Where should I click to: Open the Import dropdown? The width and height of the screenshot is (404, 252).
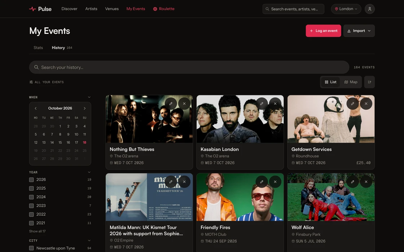pos(359,31)
